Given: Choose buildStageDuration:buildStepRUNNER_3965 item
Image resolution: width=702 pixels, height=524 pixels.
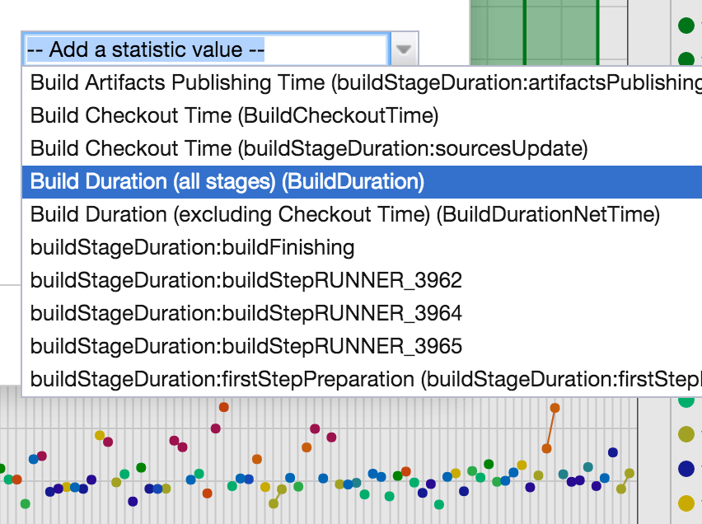Looking at the screenshot, I should tap(246, 346).
